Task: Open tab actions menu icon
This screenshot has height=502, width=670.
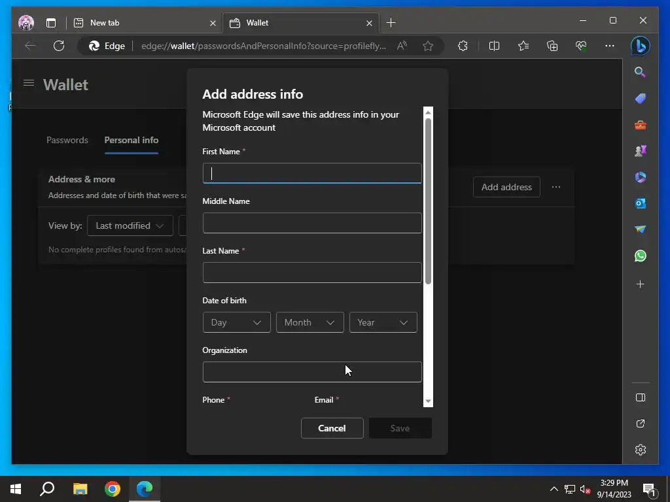Action: pyautogui.click(x=51, y=23)
